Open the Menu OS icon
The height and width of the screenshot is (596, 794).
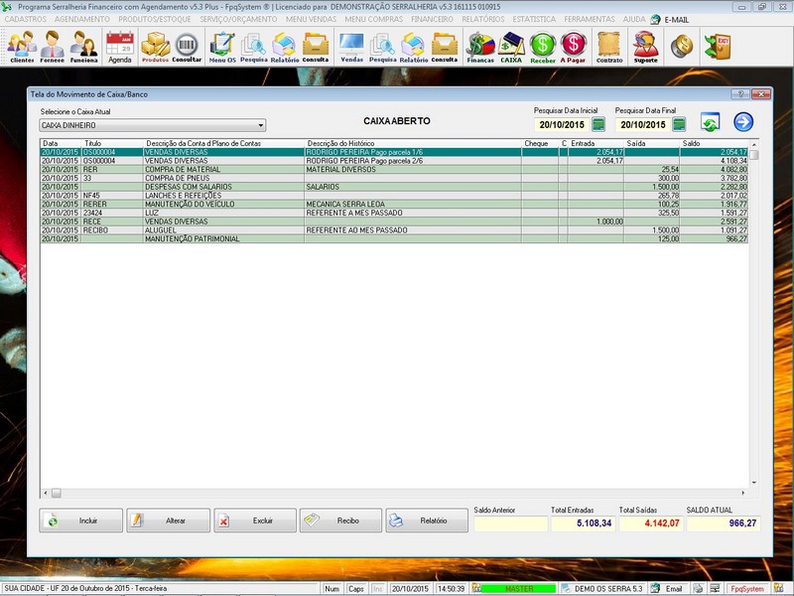pyautogui.click(x=222, y=47)
